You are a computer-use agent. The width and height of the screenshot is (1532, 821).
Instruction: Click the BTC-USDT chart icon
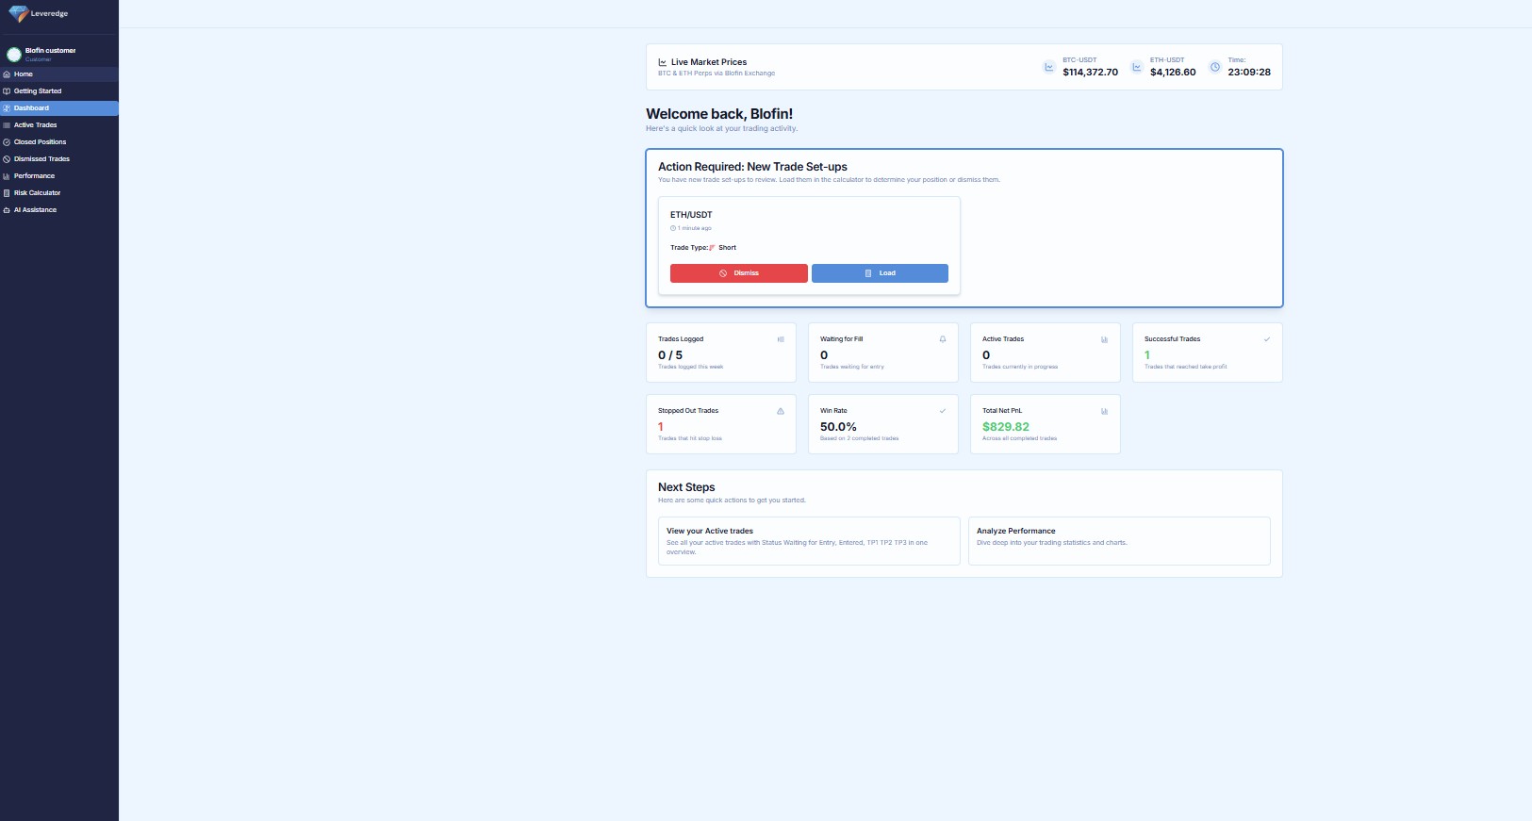[1049, 67]
